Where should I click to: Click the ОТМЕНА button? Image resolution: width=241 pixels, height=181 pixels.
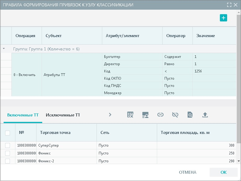tap(188, 172)
